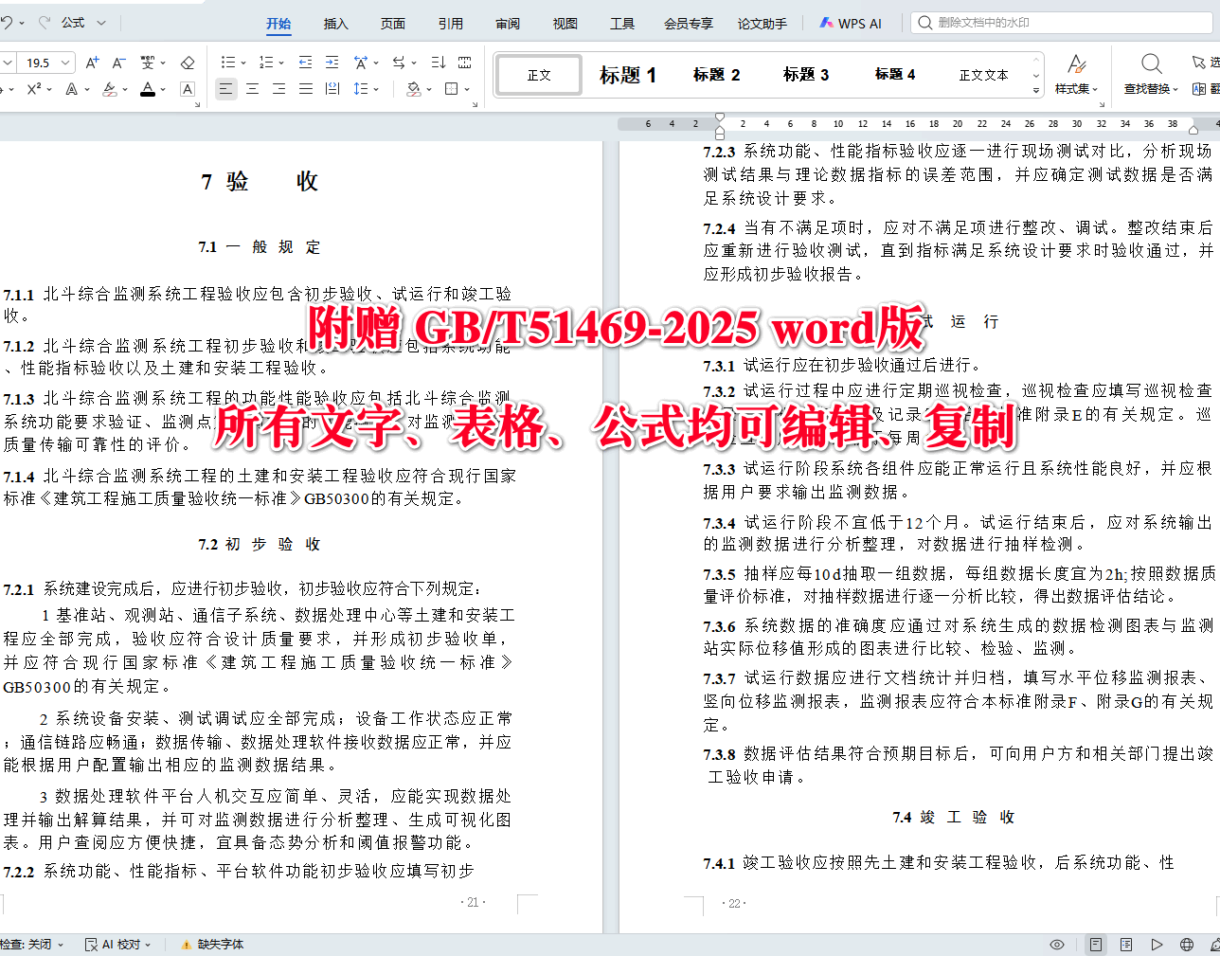Open the 工具 tab
This screenshot has height=956, width=1220.
click(x=622, y=24)
